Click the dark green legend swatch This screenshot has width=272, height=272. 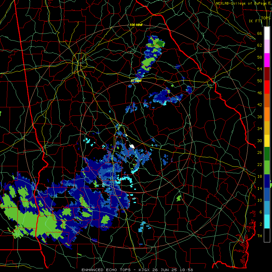point(267,154)
